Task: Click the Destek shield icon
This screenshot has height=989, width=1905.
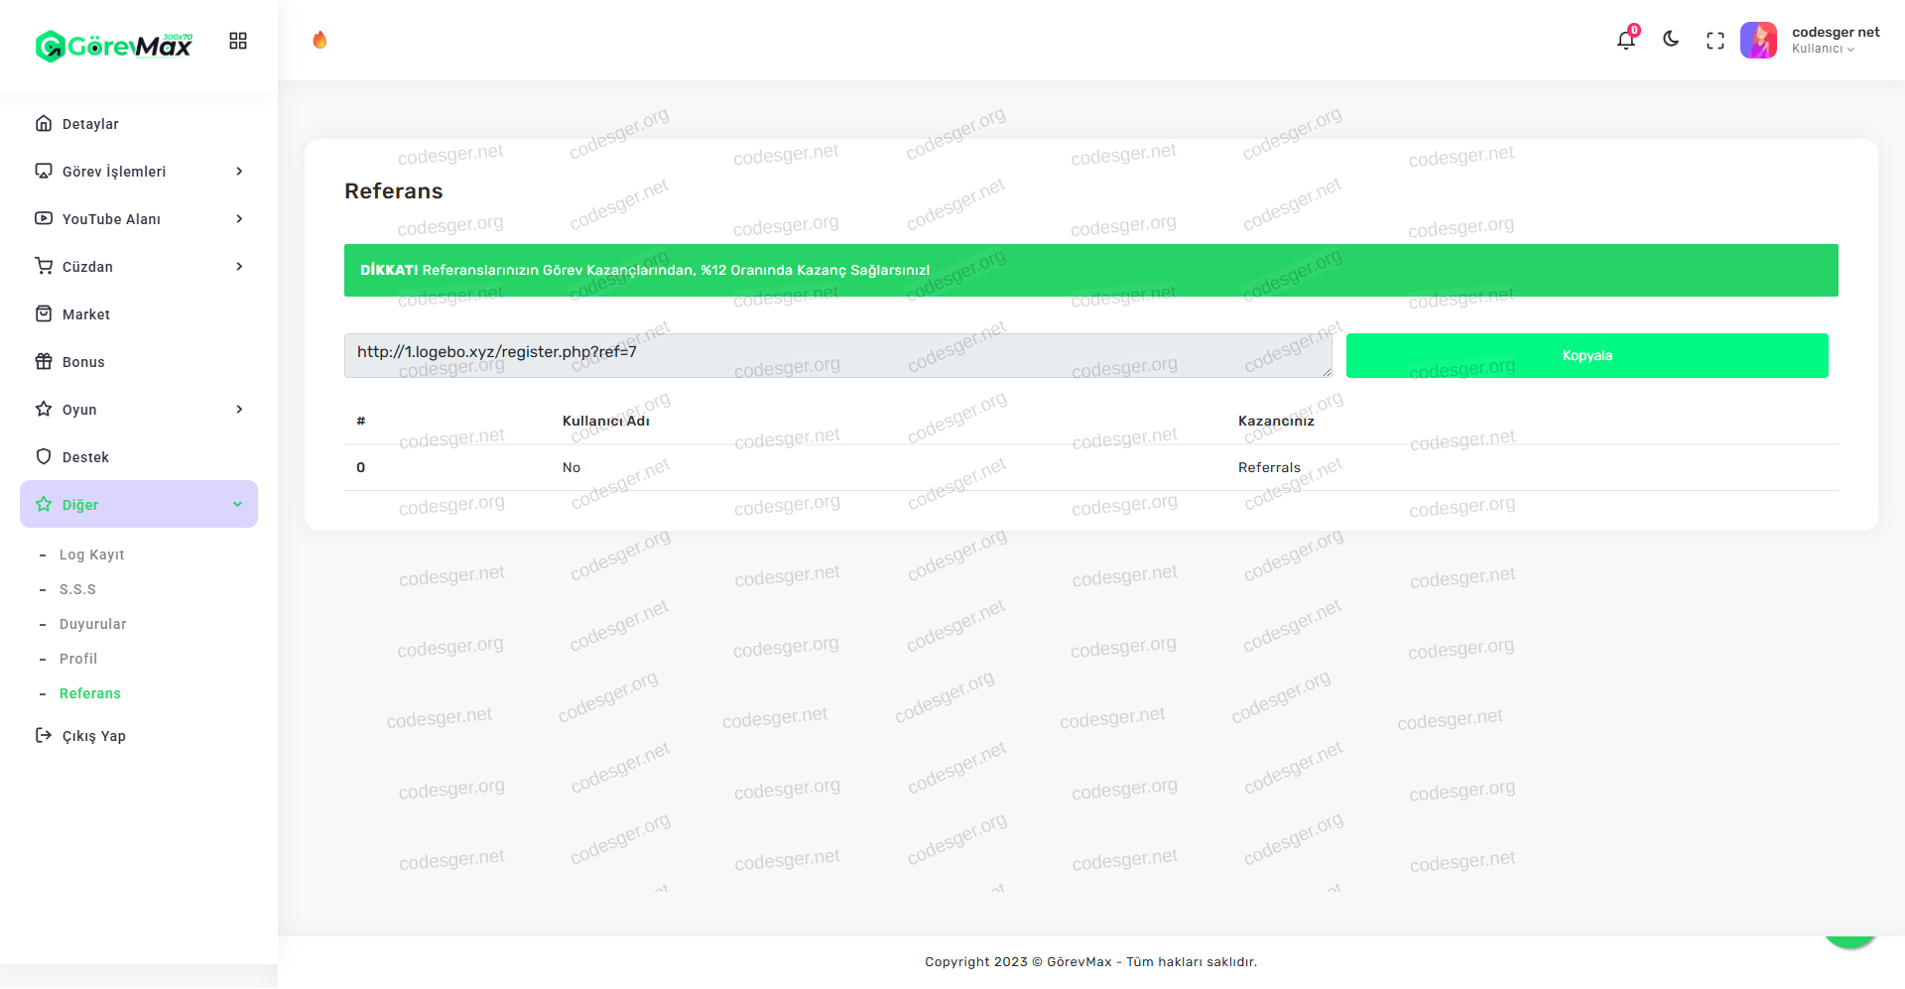Action: [44, 456]
